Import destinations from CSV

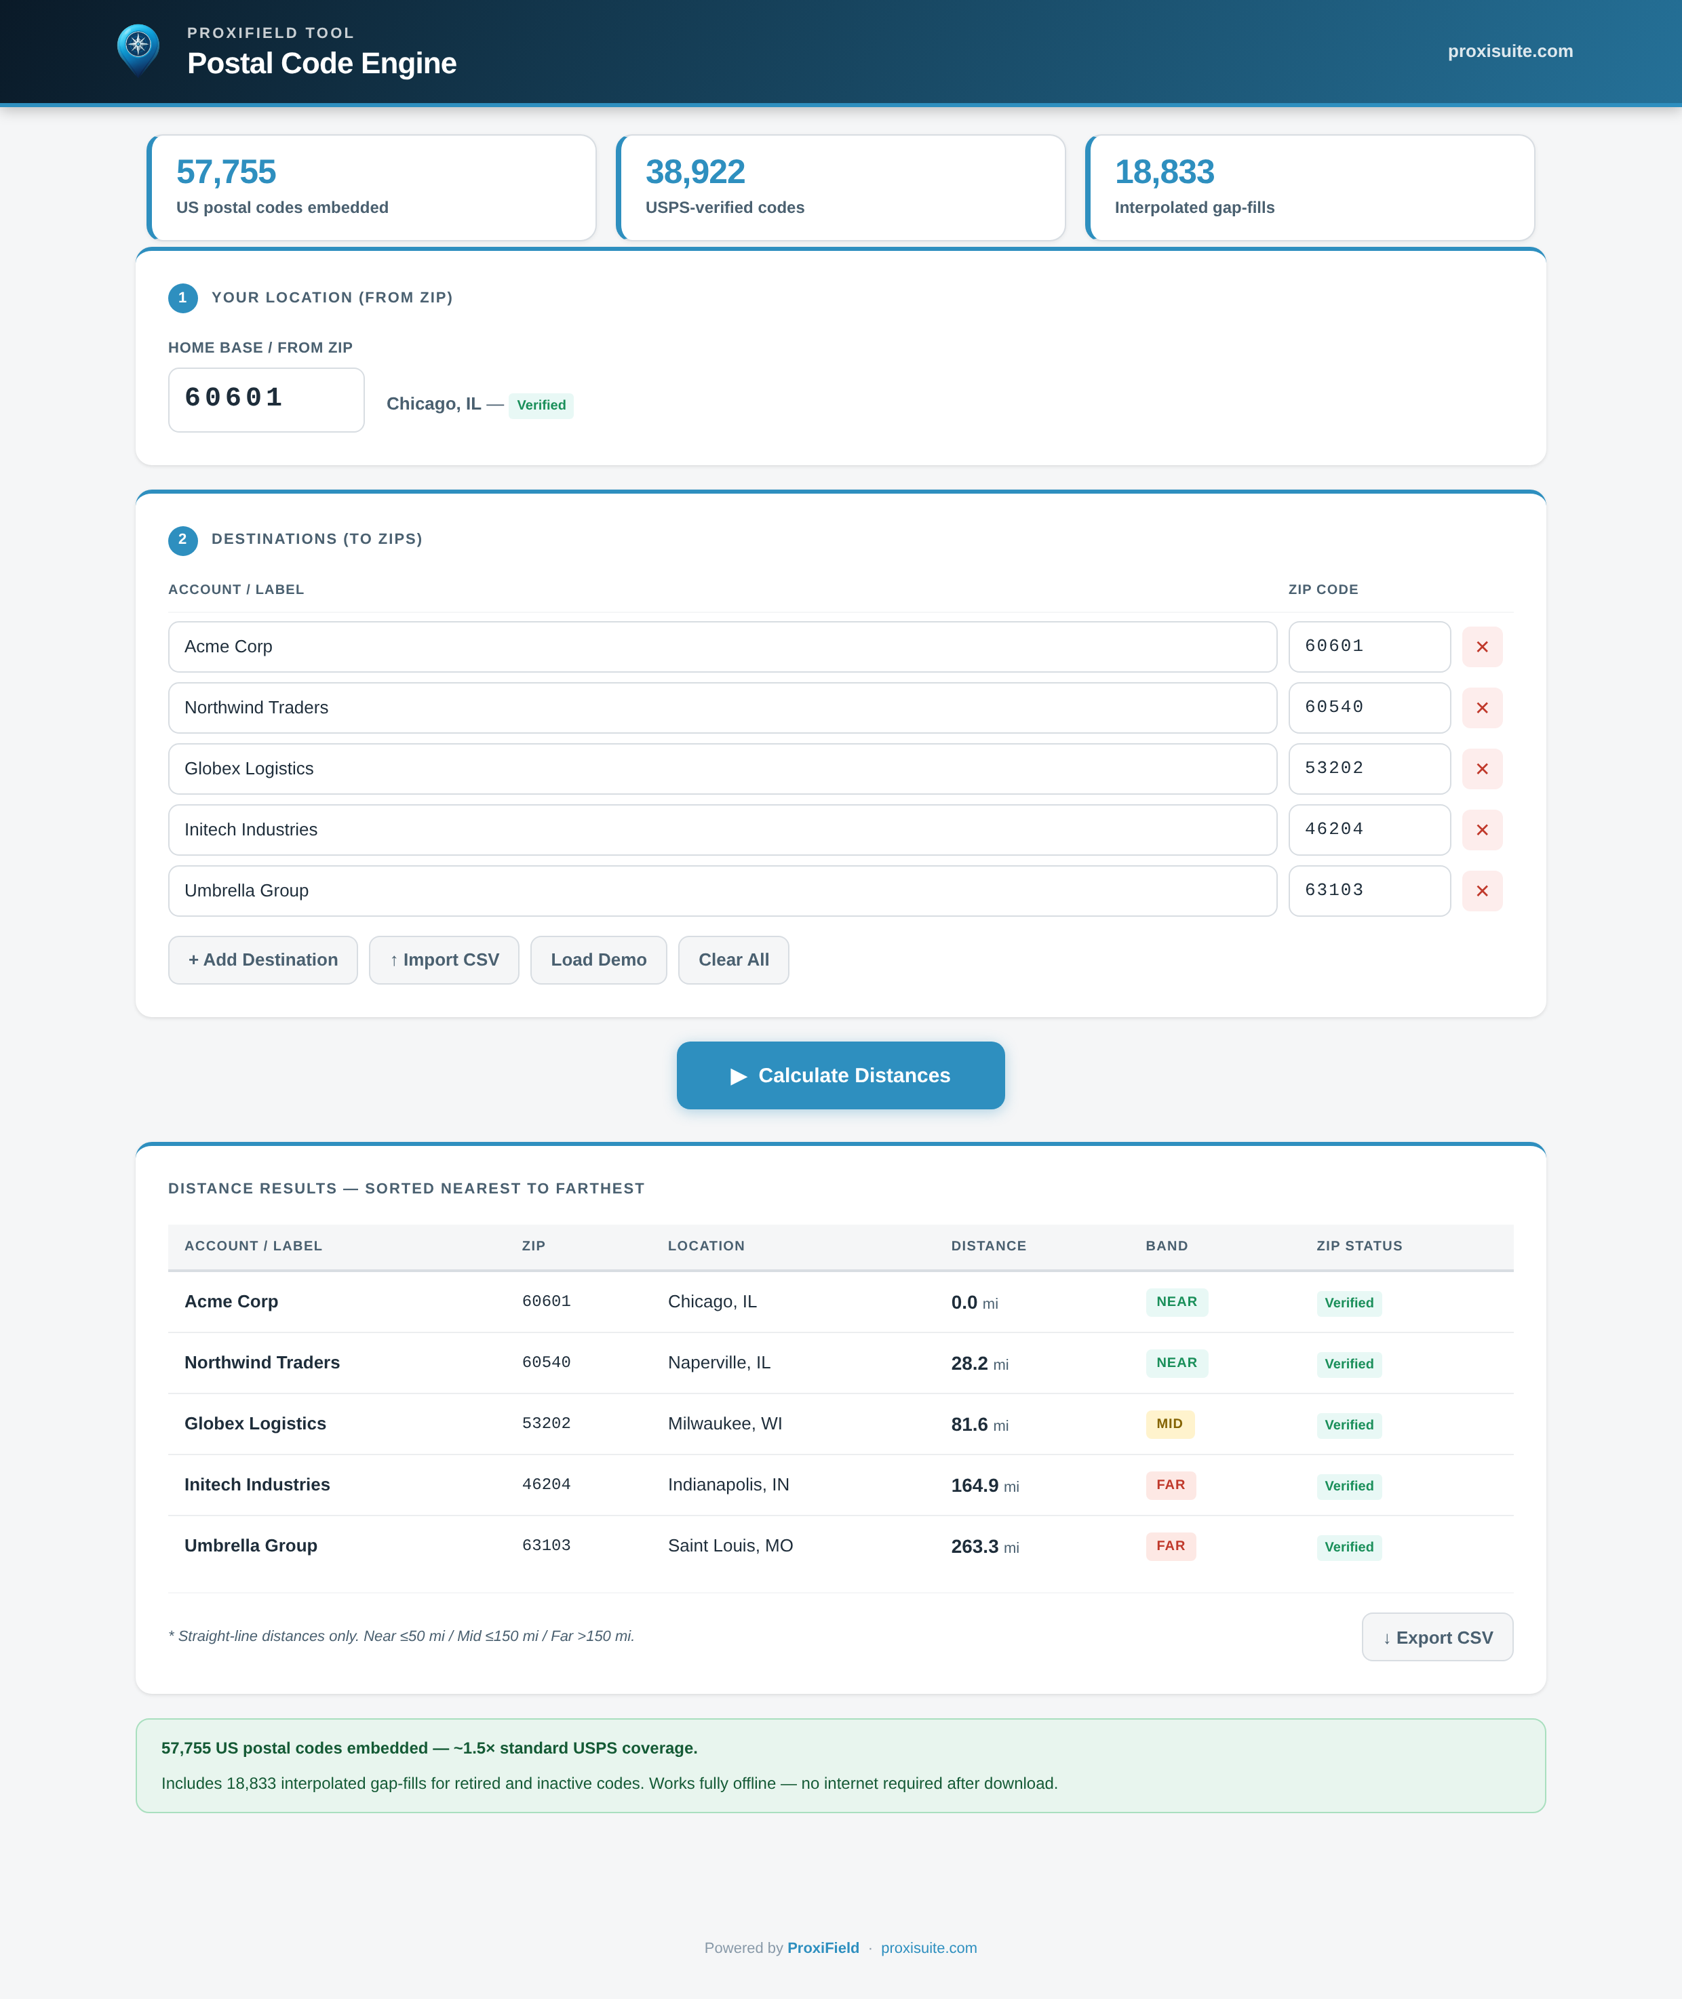click(444, 960)
